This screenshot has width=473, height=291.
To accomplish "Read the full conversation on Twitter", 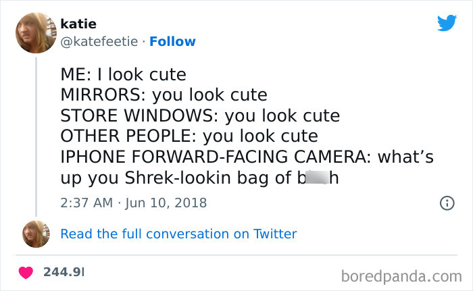I will pyautogui.click(x=178, y=234).
